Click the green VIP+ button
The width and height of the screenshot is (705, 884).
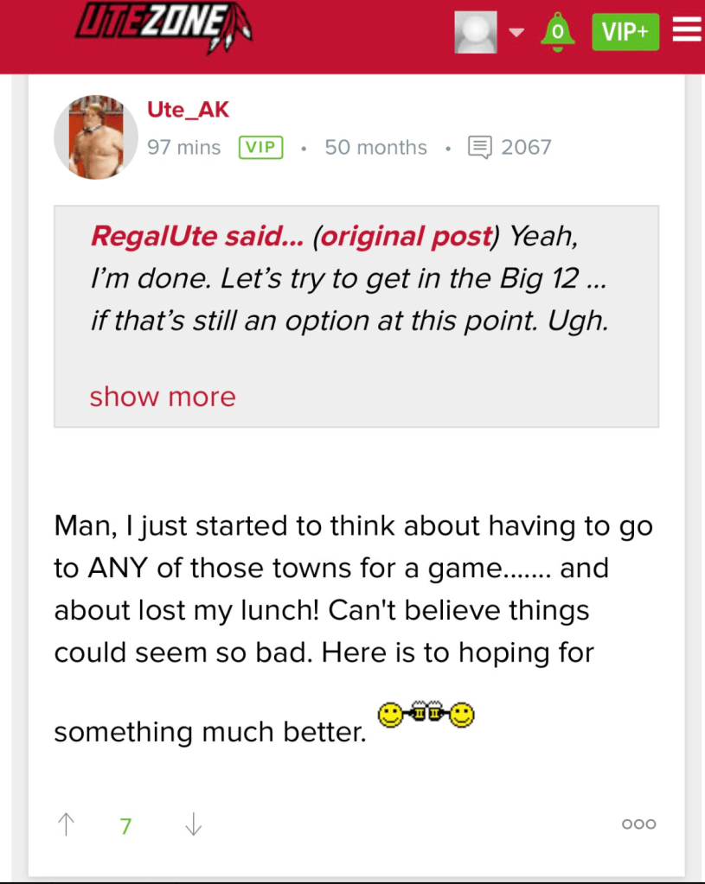click(625, 32)
